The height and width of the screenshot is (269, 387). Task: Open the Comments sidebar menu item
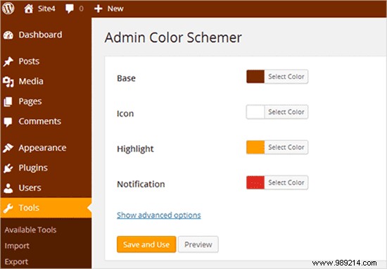coord(46,121)
